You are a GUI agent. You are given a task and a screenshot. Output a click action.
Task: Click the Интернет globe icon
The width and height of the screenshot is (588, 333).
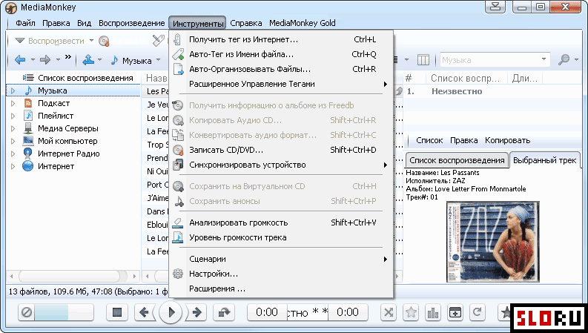[27, 166]
